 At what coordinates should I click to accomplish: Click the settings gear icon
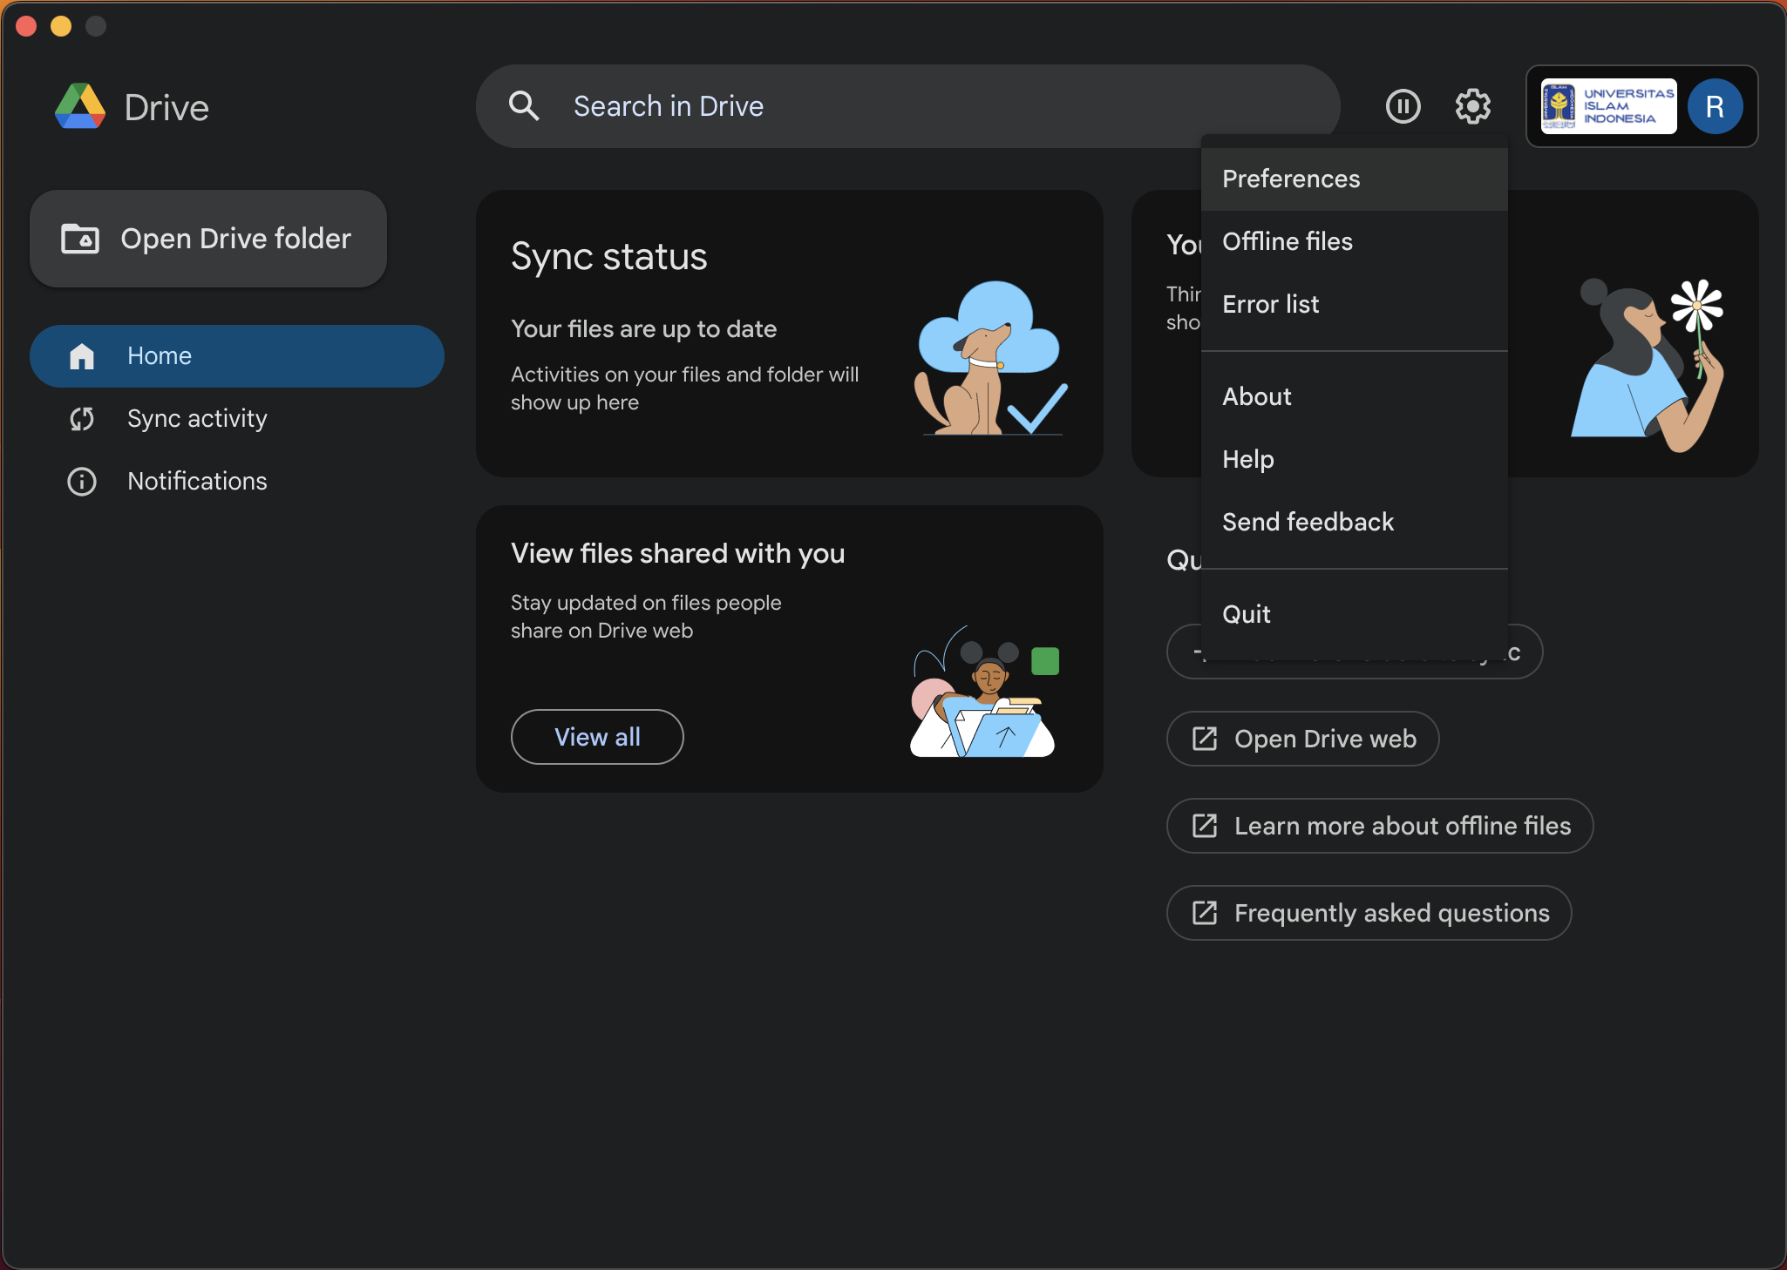(x=1472, y=106)
